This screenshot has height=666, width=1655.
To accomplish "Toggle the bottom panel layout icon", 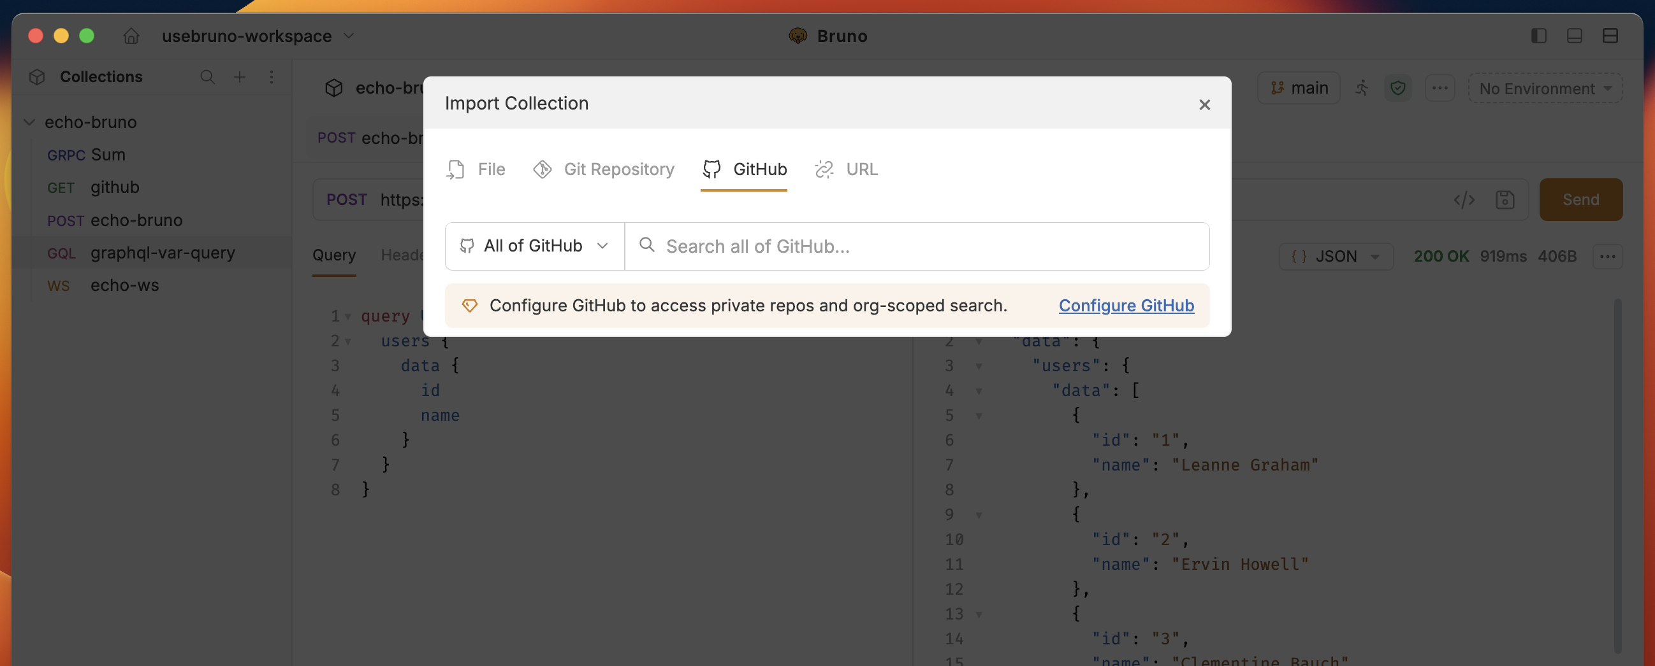I will point(1574,36).
